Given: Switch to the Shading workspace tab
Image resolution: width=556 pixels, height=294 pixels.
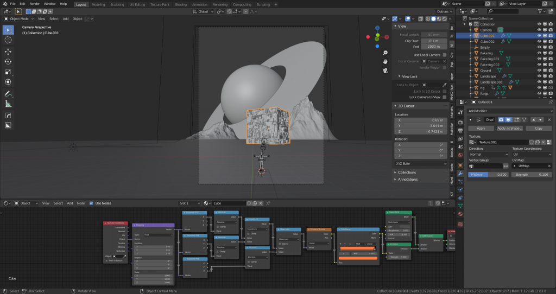Looking at the screenshot, I should (x=181, y=4).
